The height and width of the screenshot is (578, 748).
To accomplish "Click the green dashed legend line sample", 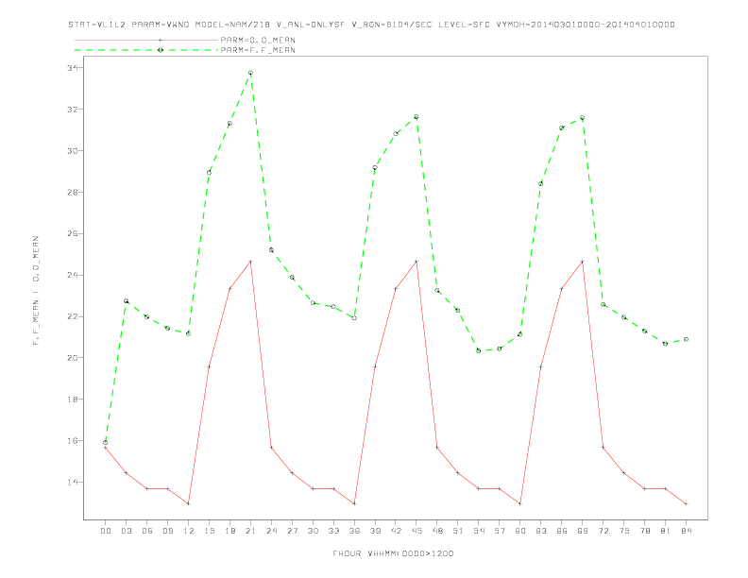I will (x=146, y=50).
